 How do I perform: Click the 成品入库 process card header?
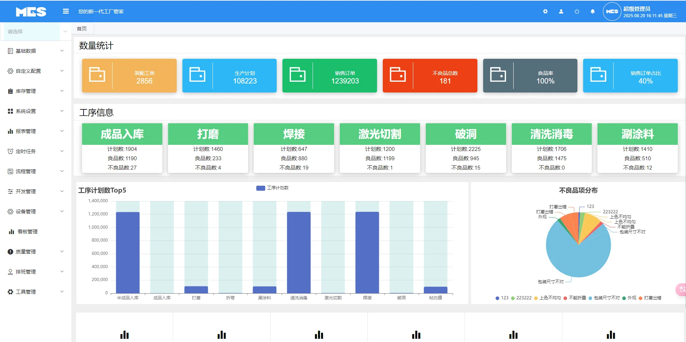point(122,134)
